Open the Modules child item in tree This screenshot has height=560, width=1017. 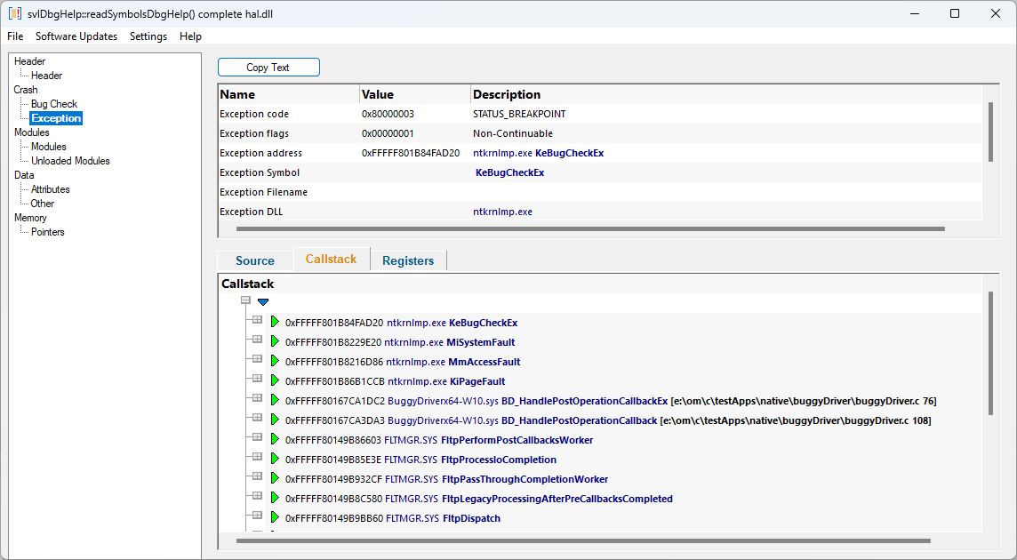pos(49,147)
